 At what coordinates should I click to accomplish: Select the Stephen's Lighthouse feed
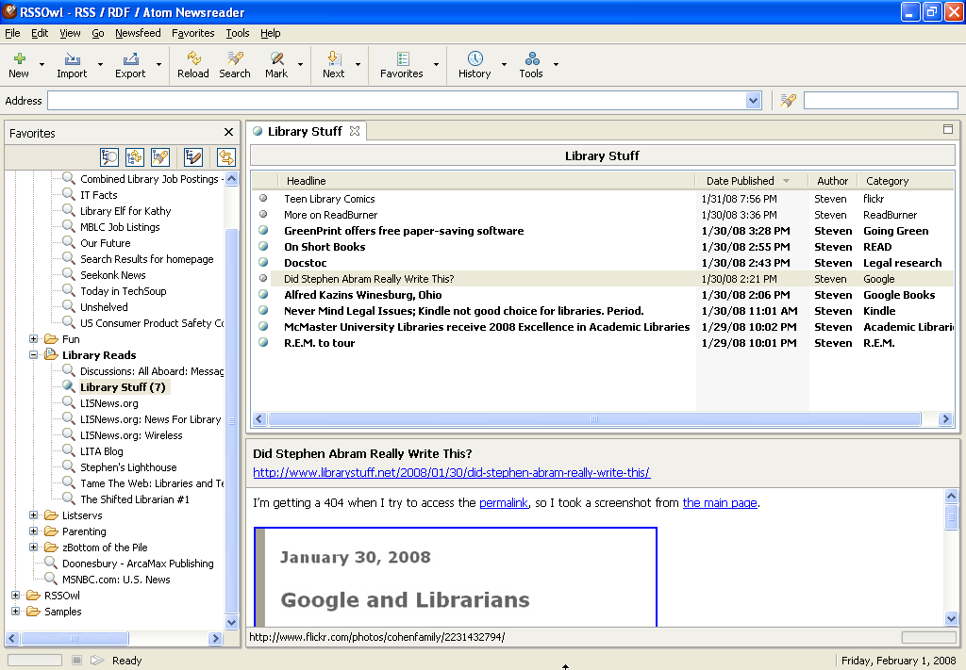pos(128,467)
